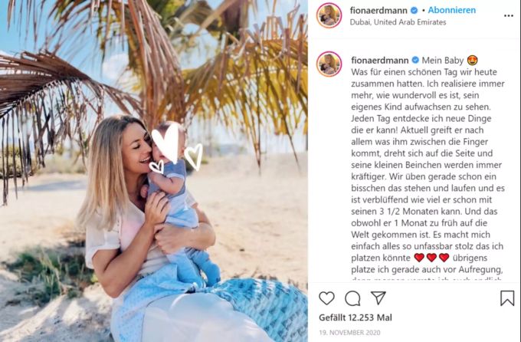This screenshot has height=342, width=521.
Task: Save the post with the bookmark icon
Action: [x=507, y=298]
